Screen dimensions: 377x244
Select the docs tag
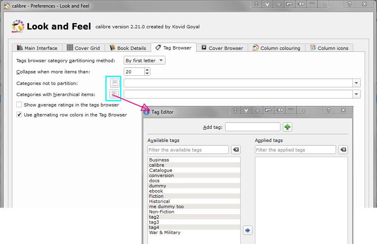(x=194, y=181)
